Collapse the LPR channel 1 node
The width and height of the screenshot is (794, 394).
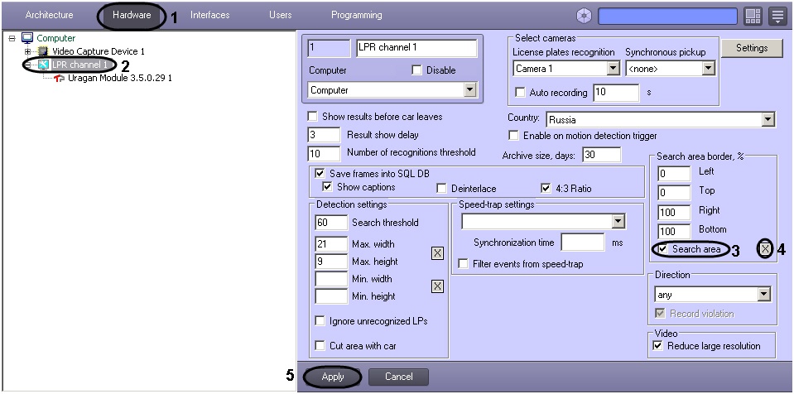click(x=28, y=65)
